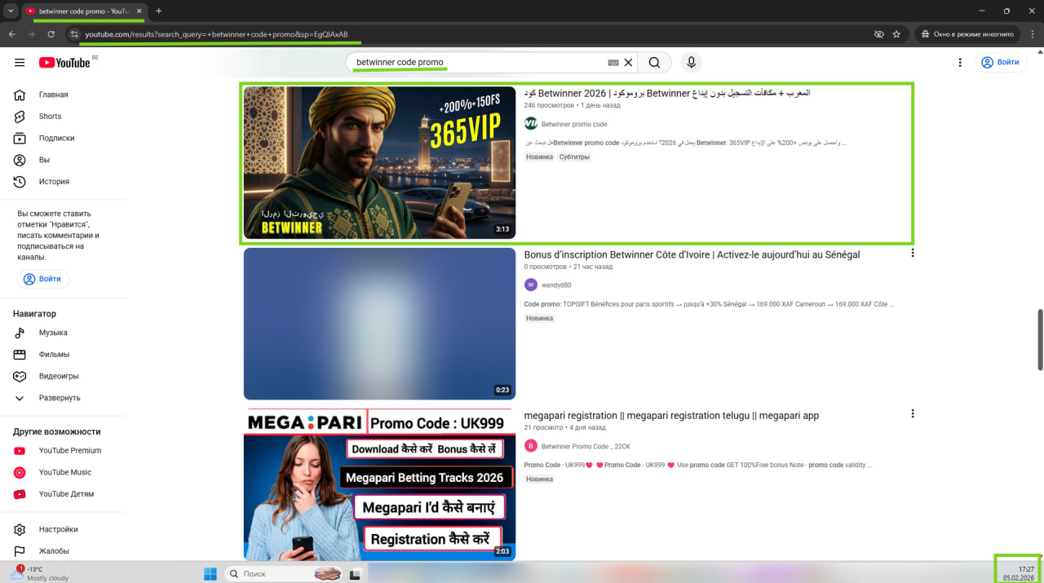The image size is (1044, 583).
Task: Open the 365VIP Betwinner video thumbnail
Action: point(379,162)
